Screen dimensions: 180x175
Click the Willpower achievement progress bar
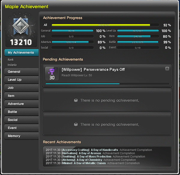coord(107,84)
